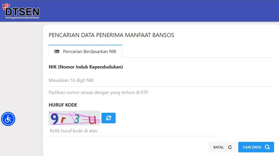This screenshot has width=279, height=156.
Task: Click the ID card icon in tab
Action: [x=57, y=51]
